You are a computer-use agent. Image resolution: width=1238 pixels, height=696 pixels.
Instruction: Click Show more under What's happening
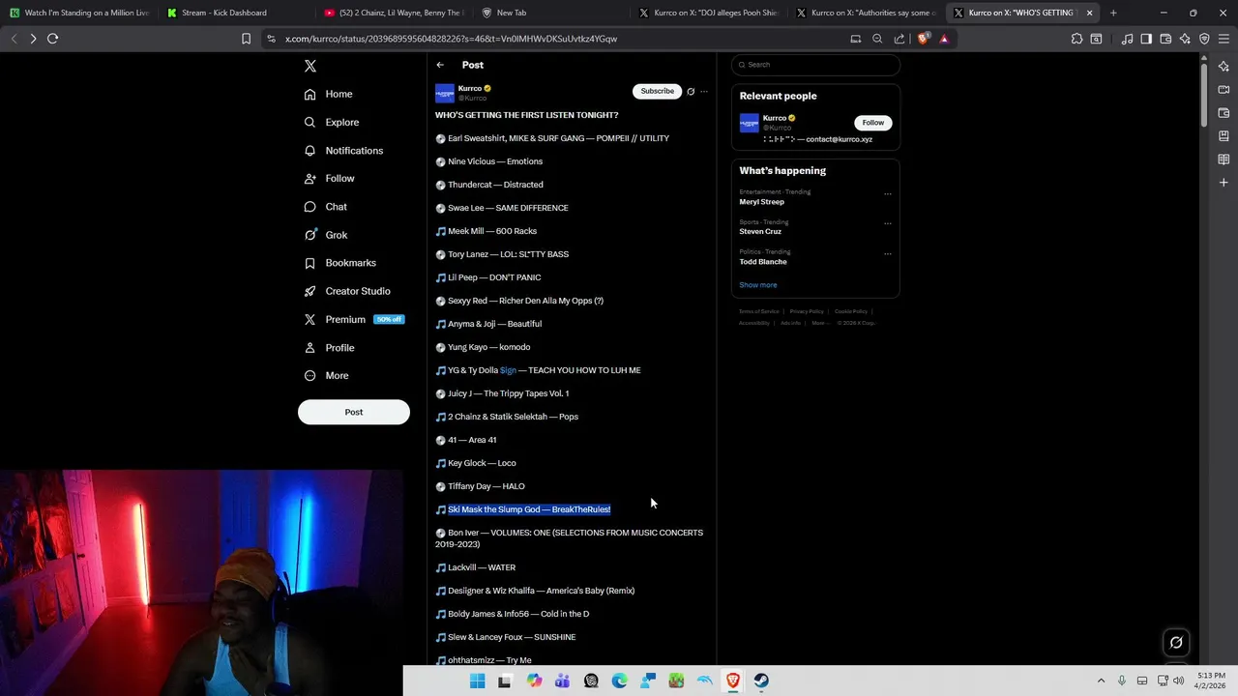[x=758, y=285]
